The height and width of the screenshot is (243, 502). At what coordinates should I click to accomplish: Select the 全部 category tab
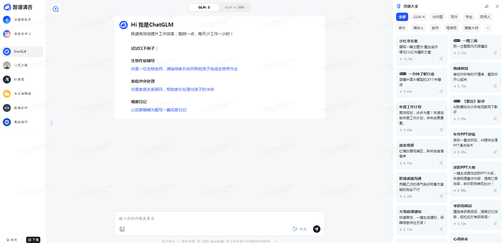pos(402,17)
